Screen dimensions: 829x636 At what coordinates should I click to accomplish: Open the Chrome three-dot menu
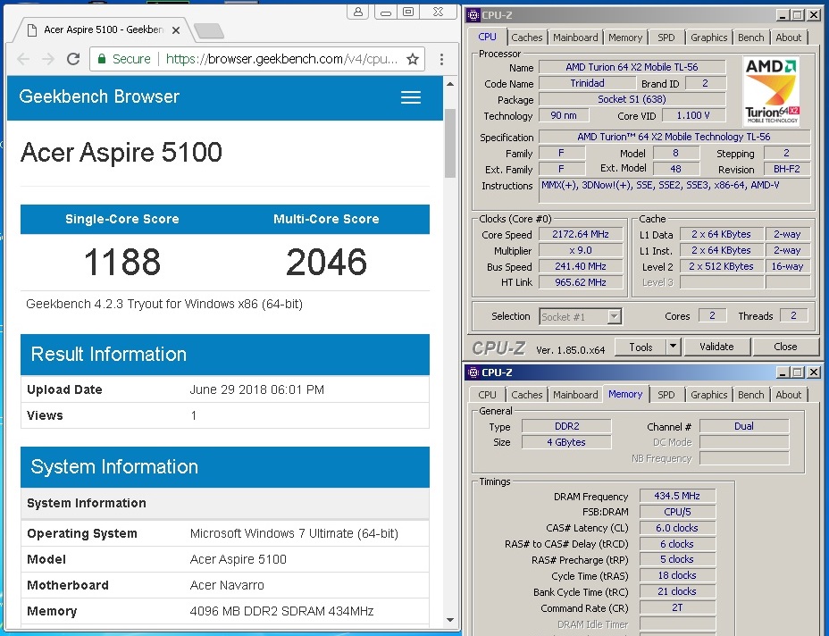tap(441, 59)
